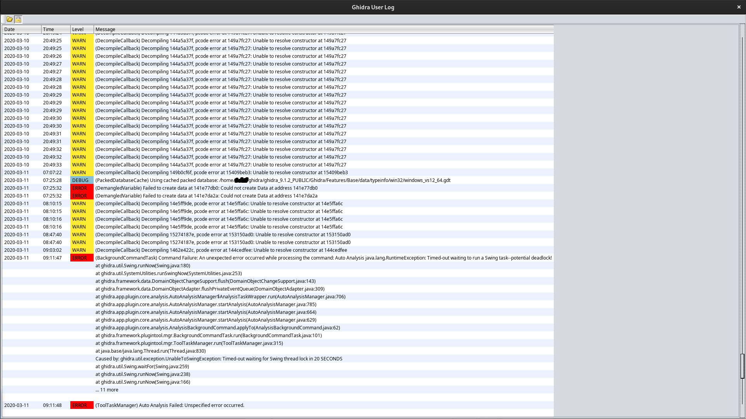746x419 pixels.
Task: Select the BackgroundCommandTask deadlock ERROR row
Action: (272, 258)
